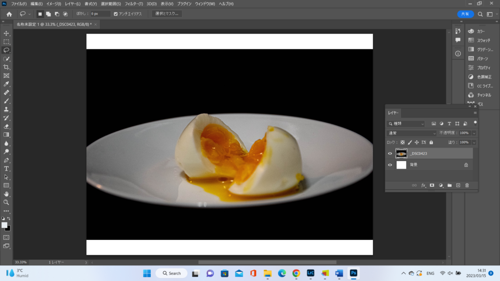Click the blue 共有 share button
The height and width of the screenshot is (281, 500).
coord(465,14)
